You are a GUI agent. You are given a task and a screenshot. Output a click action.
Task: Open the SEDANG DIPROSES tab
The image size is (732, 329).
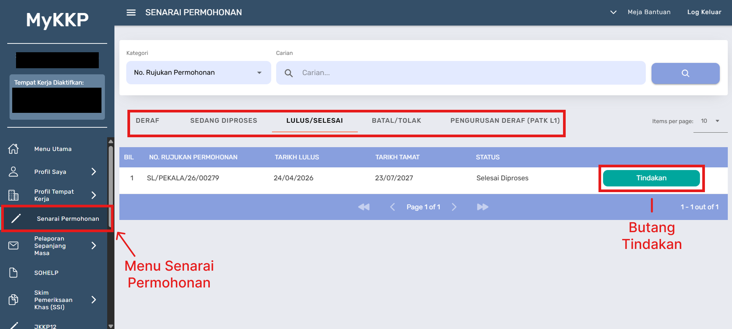[224, 121]
